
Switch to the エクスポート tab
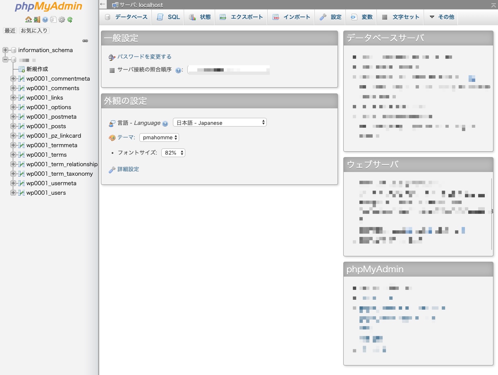click(241, 17)
